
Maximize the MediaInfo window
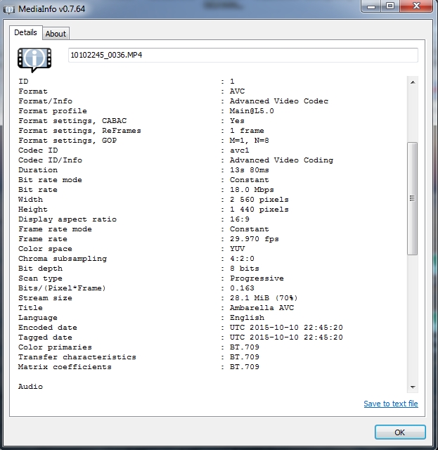(x=389, y=6)
